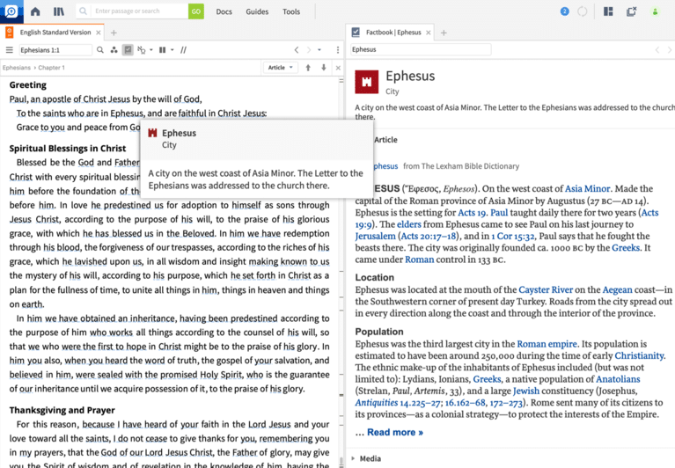Open the notifications badge showing 2

[564, 11]
